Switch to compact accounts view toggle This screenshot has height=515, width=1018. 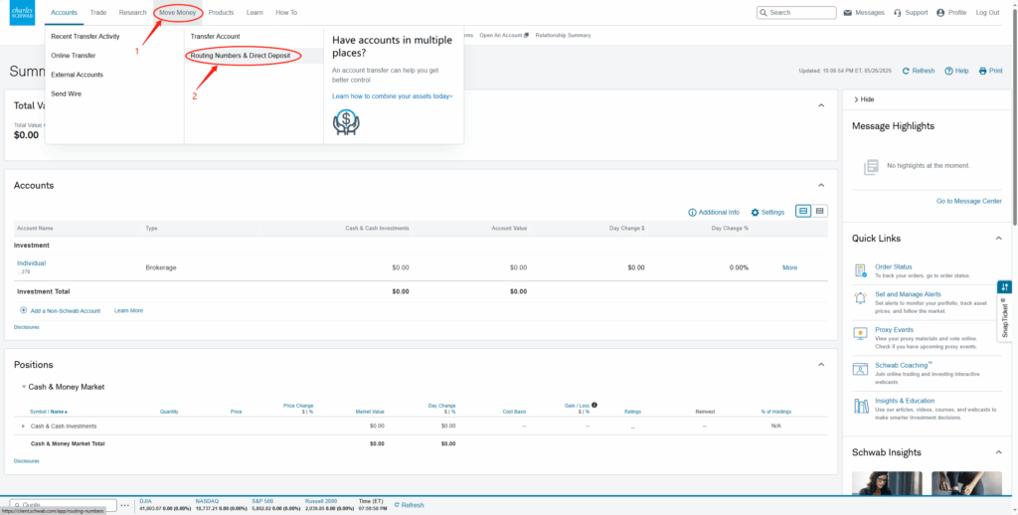(819, 211)
